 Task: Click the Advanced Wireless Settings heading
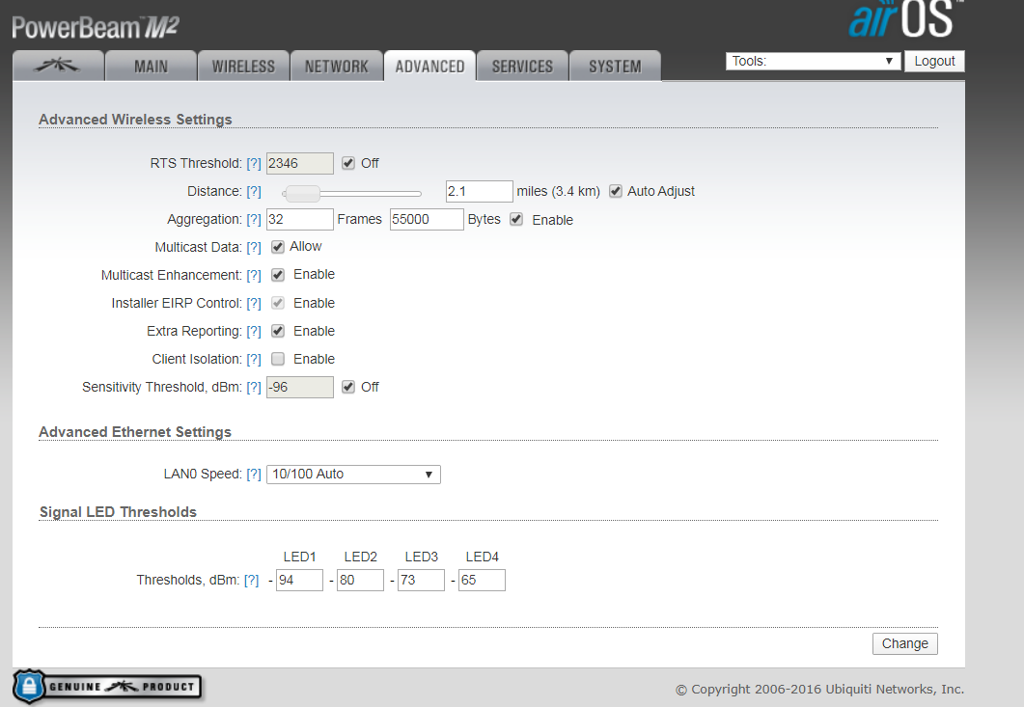point(135,120)
